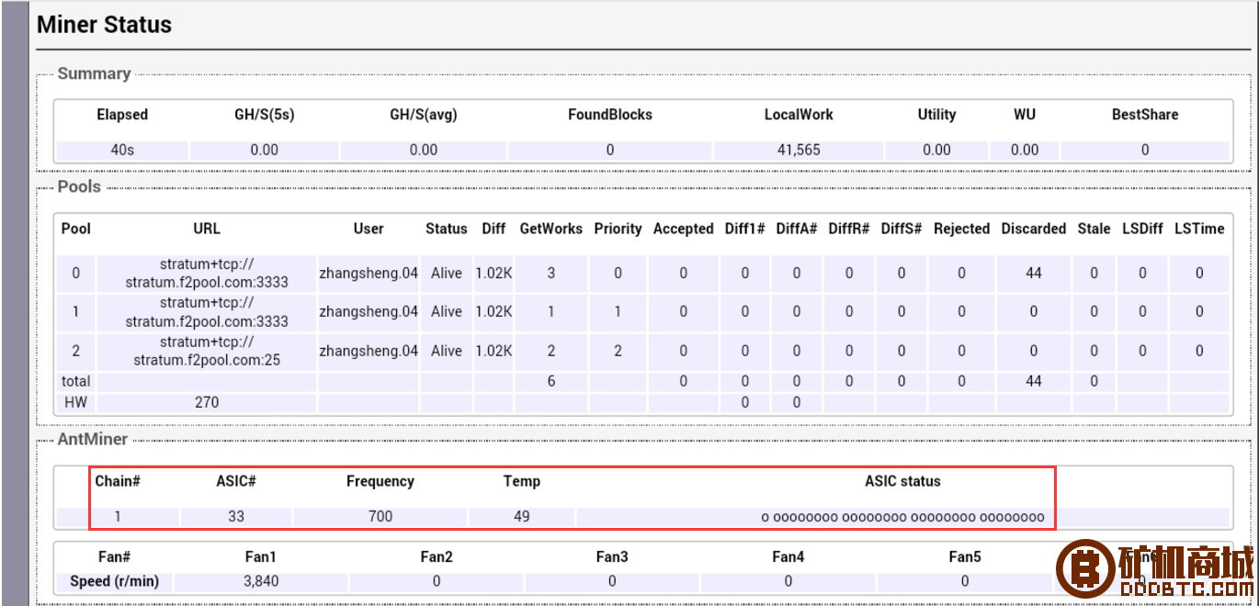Viewport: 1259px width, 606px height.
Task: Select GetWorks total value 6
Action: tap(551, 381)
